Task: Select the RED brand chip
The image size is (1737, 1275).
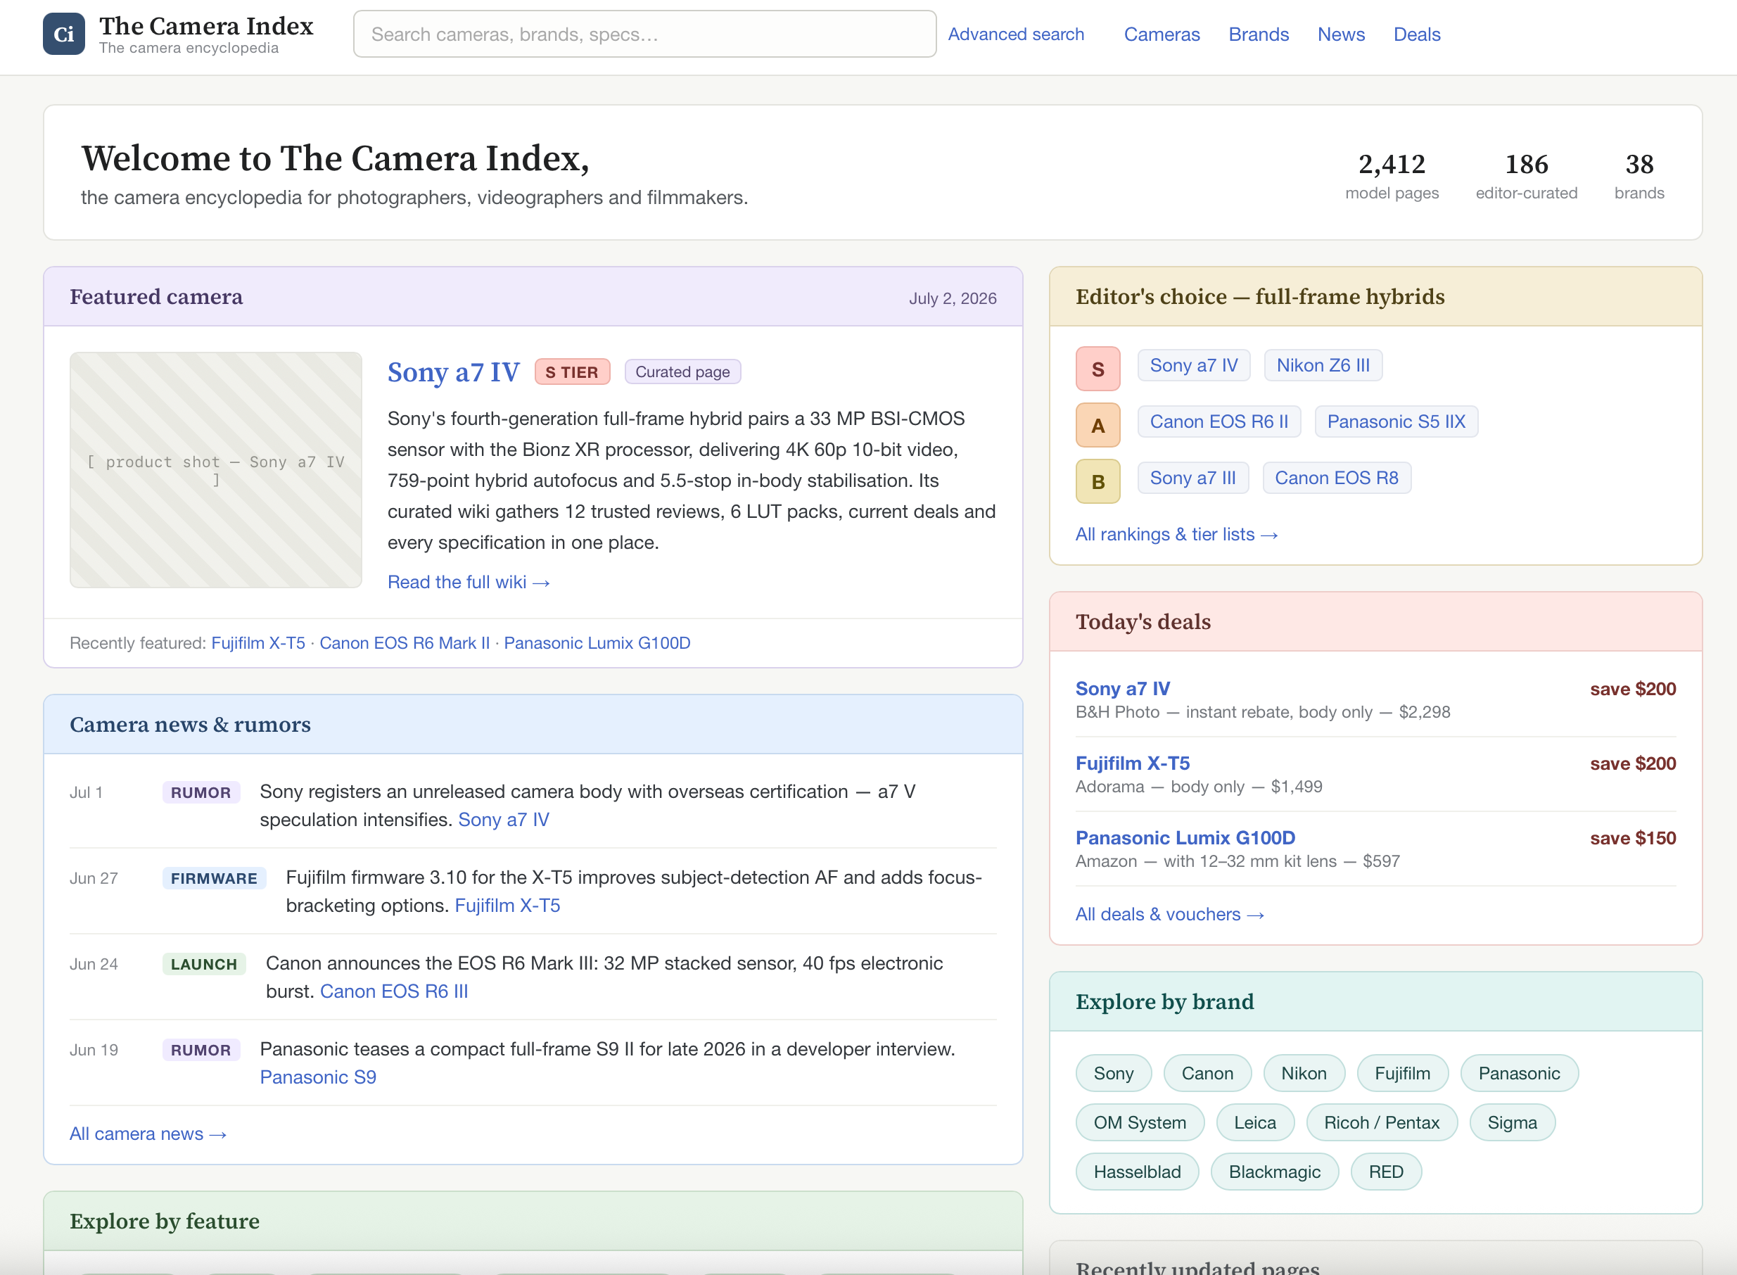Action: [1386, 1172]
